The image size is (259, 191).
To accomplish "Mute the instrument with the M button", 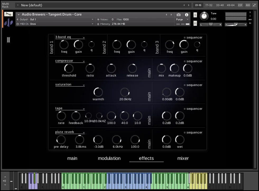I will (x=195, y=23).
